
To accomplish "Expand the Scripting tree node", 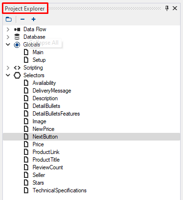I will 8,68.
